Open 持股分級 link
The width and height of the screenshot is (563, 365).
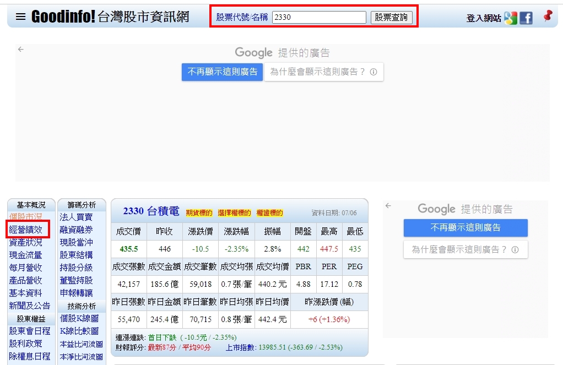click(x=76, y=268)
